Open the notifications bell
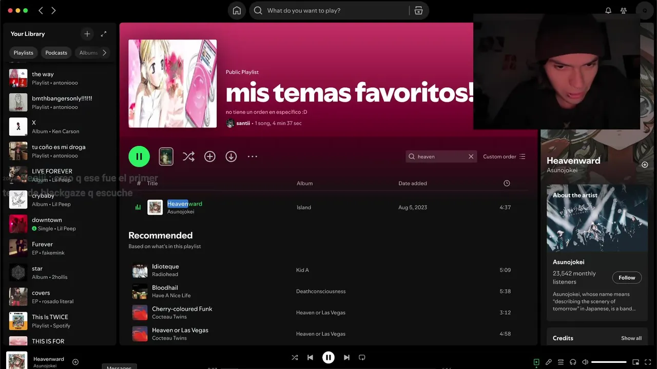657x369 pixels. point(608,10)
